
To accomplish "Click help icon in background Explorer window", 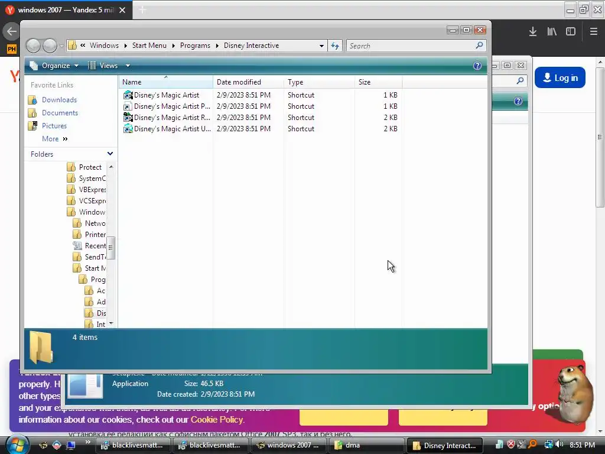I will pyautogui.click(x=518, y=101).
